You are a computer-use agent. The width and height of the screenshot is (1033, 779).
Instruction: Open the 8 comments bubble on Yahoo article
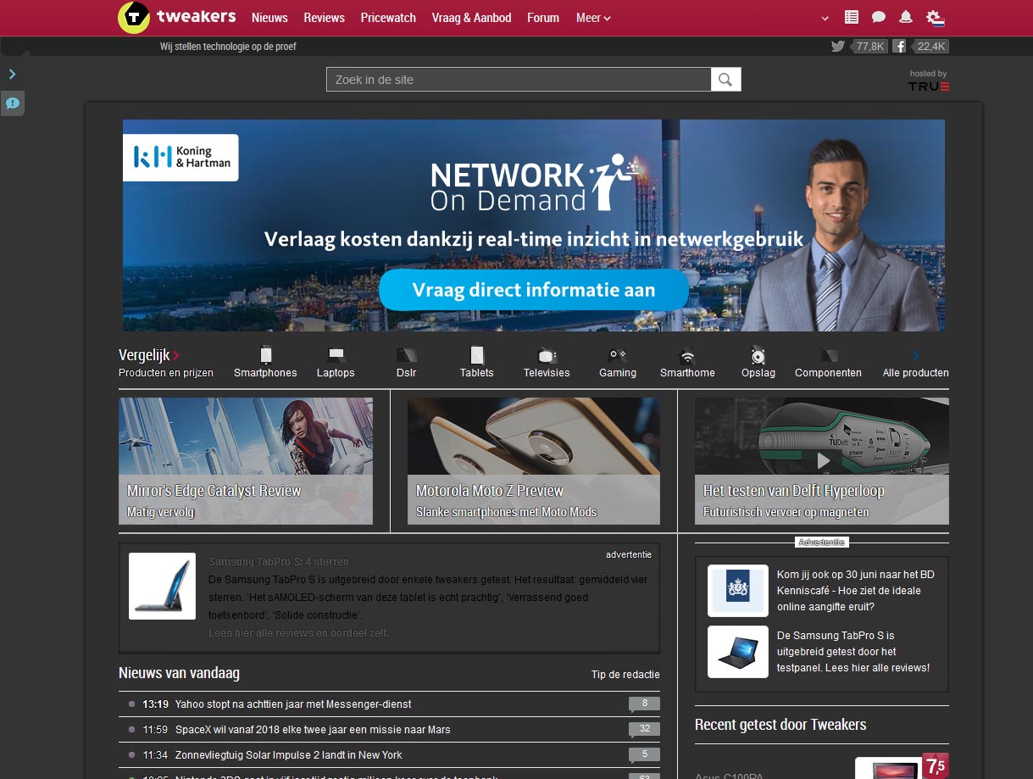(644, 704)
